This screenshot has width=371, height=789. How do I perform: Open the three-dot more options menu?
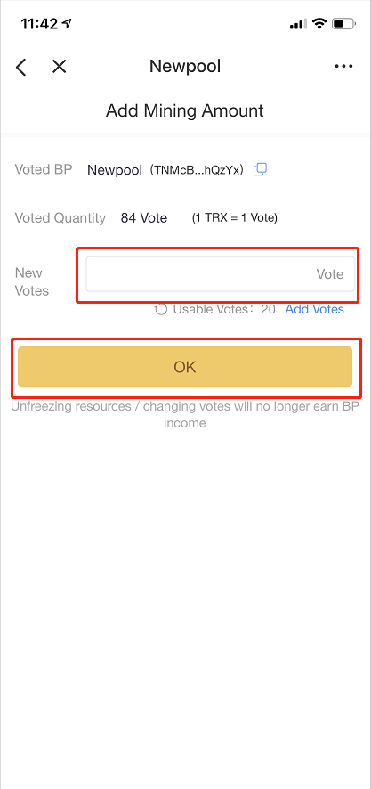[343, 67]
